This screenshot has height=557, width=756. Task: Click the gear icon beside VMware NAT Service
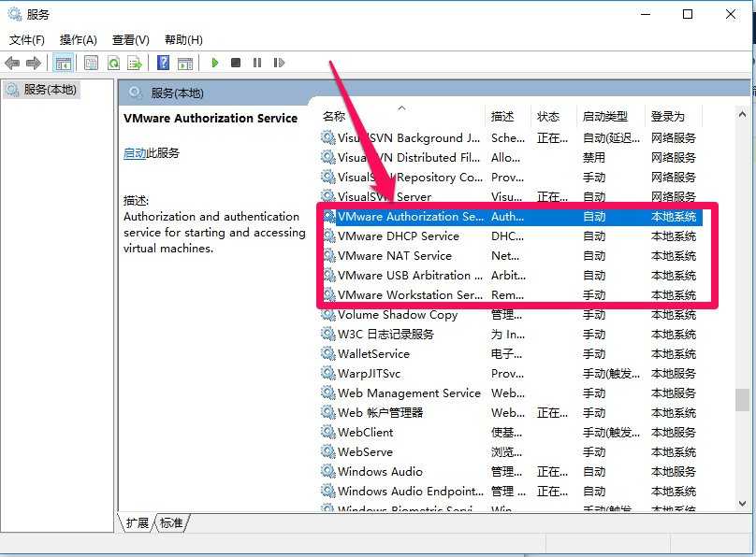click(327, 256)
